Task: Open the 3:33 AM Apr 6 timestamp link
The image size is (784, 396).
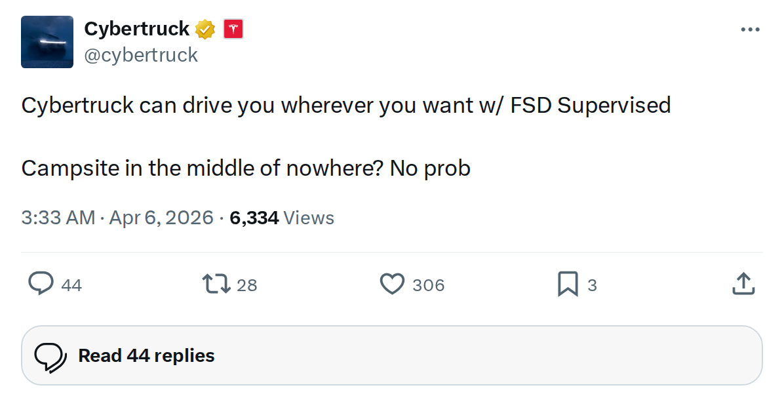Action: [117, 218]
